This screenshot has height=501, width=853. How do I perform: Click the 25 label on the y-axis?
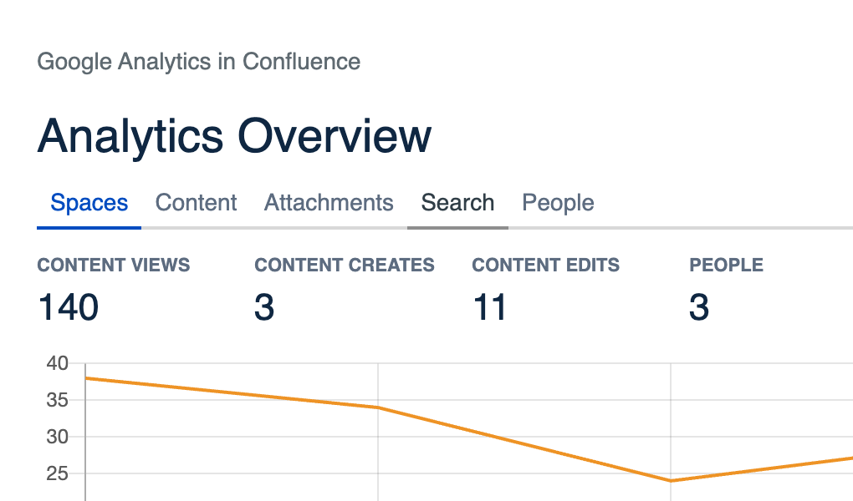pyautogui.click(x=58, y=473)
